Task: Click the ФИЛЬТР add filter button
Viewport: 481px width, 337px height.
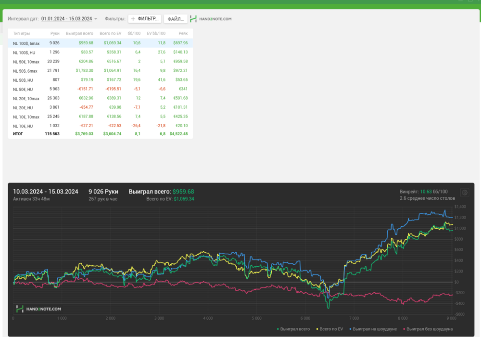Action: [x=145, y=19]
